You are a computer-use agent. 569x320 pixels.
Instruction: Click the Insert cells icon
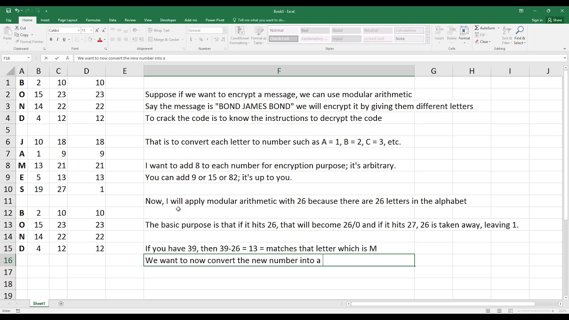[x=439, y=31]
